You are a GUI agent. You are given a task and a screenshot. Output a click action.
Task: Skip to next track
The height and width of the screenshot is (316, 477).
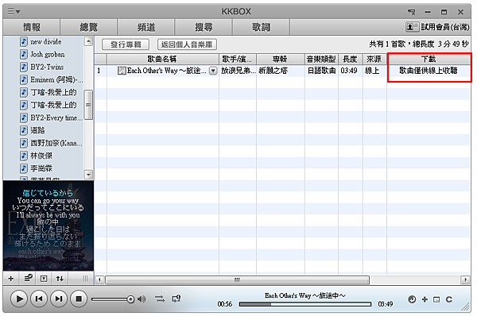pyautogui.click(x=58, y=299)
